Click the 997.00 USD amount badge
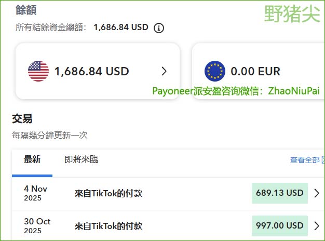The width and height of the screenshot is (325, 241). coord(280,225)
